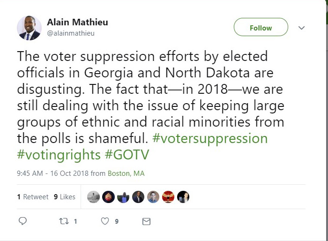Expand the tweet options chevron beside Follow
328x241 pixels.
302,28
